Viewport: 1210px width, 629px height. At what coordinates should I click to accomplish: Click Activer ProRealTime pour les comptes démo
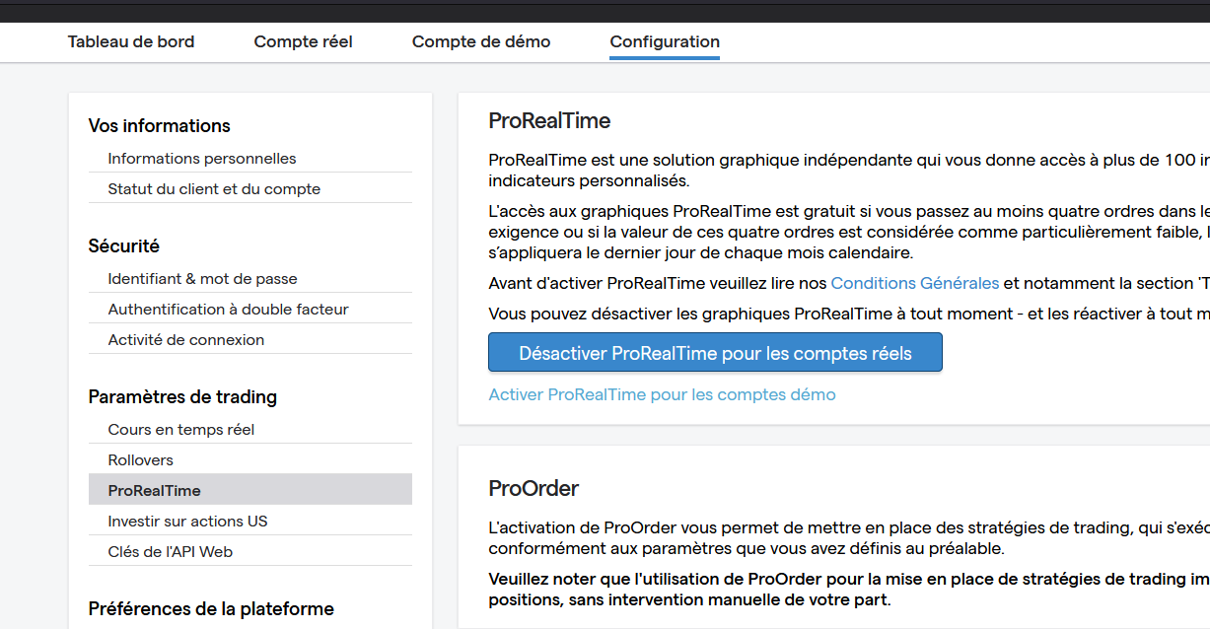662,395
